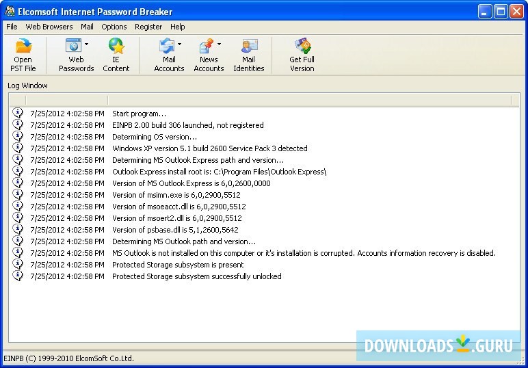
Task: Click the Web Passwords globe icon
Action: tap(73, 45)
